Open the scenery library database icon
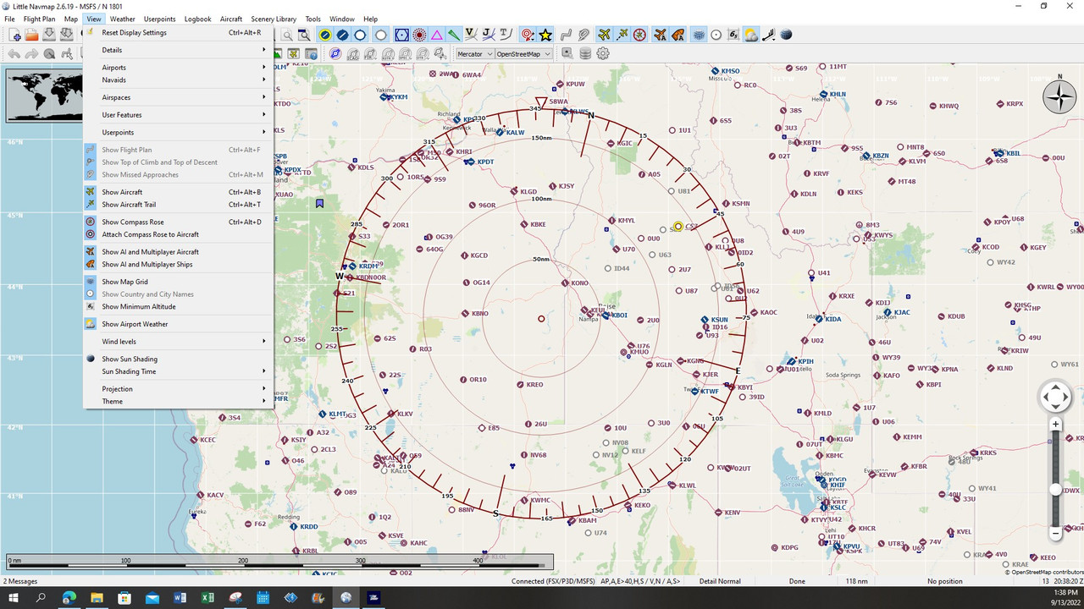This screenshot has width=1084, height=609. 584,53
